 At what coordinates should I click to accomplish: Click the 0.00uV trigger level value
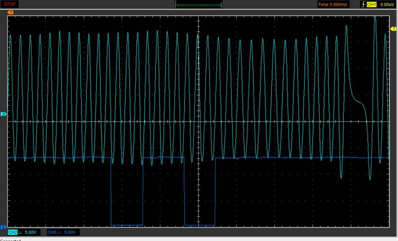387,4
